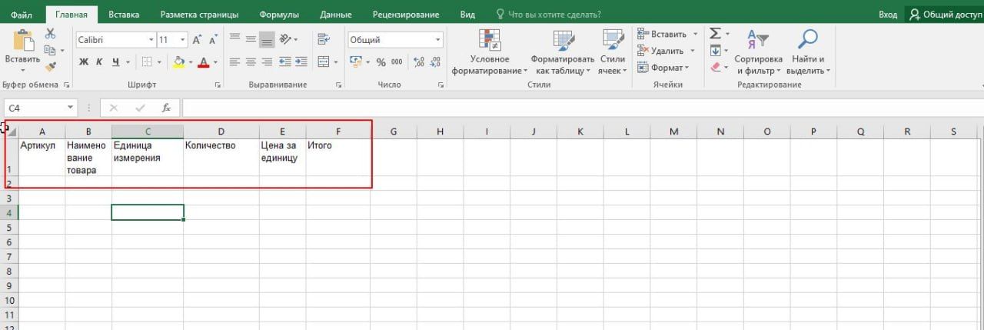The image size is (984, 330).
Task: Click the Fill down arrow icon
Action: 715,51
